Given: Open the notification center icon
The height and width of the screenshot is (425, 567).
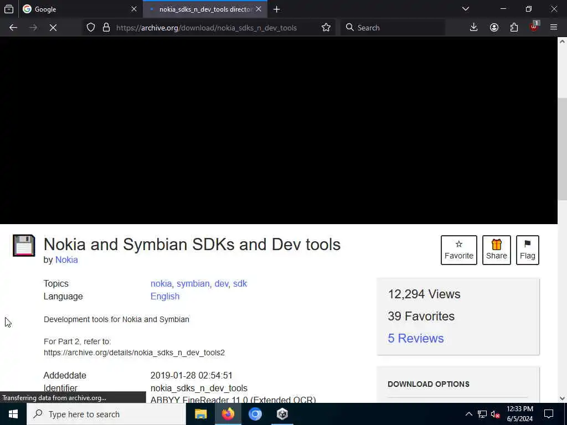Looking at the screenshot, I should tap(549, 414).
